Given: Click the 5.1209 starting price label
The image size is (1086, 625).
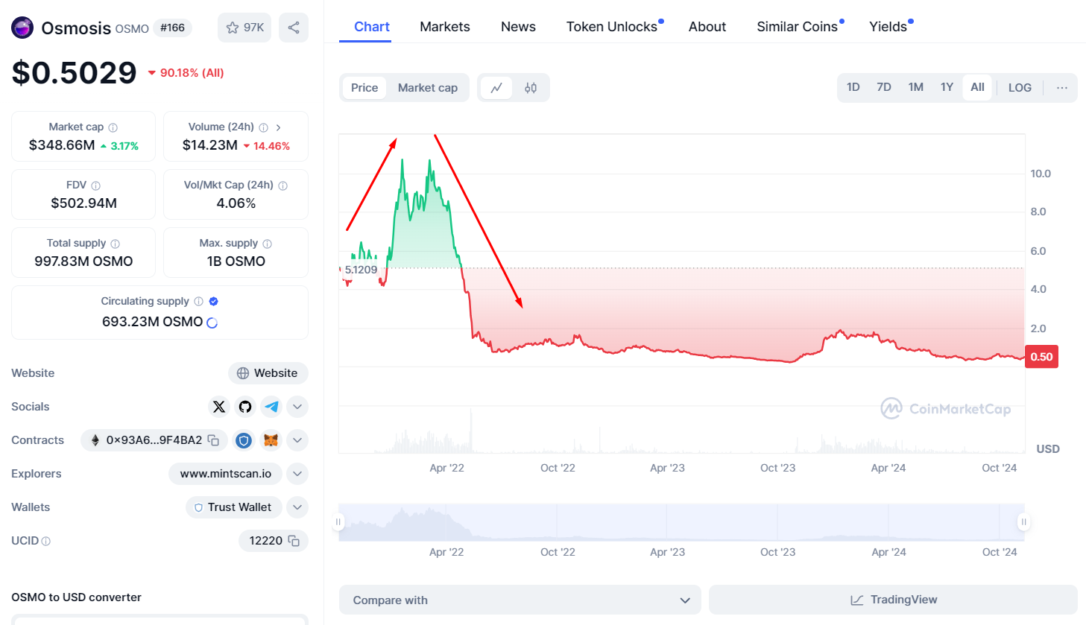Looking at the screenshot, I should pyautogui.click(x=362, y=270).
